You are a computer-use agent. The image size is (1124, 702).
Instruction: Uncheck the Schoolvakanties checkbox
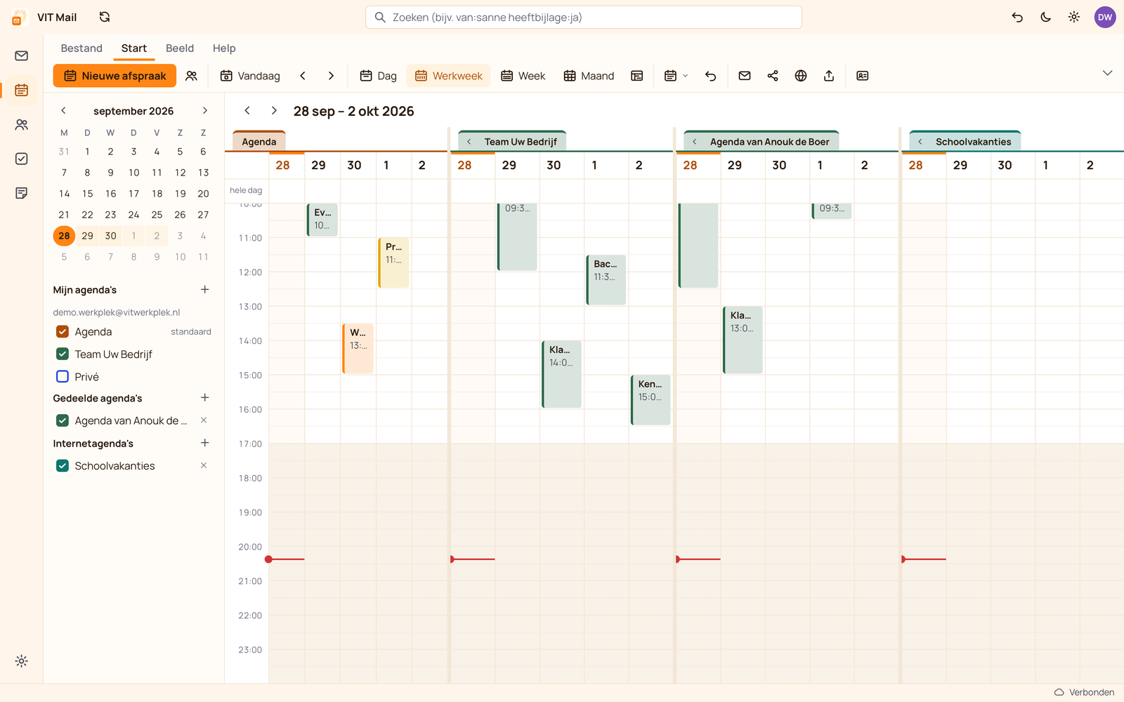pyautogui.click(x=63, y=465)
